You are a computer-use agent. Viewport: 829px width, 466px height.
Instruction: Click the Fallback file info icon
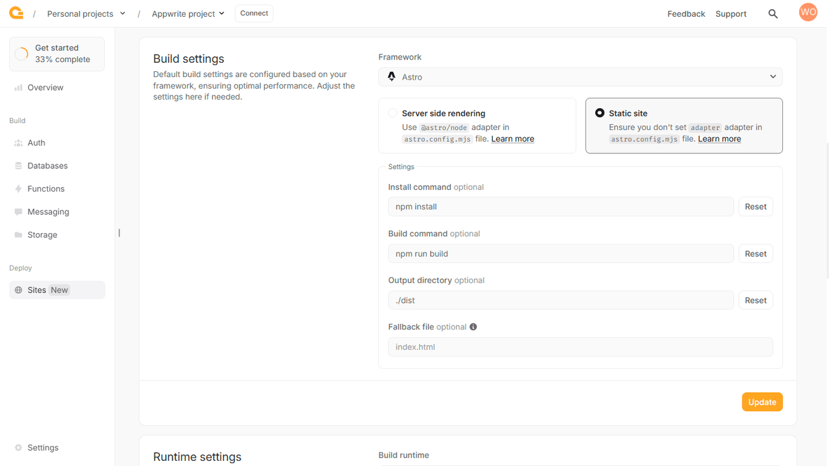point(473,327)
